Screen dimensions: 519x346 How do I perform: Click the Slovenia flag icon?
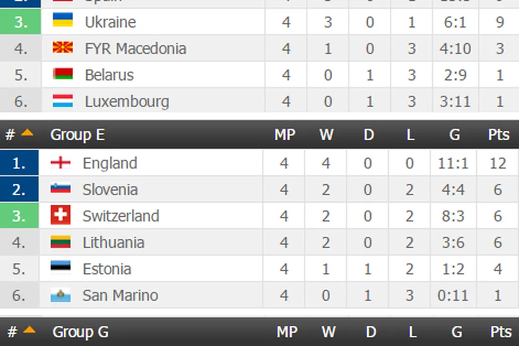[60, 189]
